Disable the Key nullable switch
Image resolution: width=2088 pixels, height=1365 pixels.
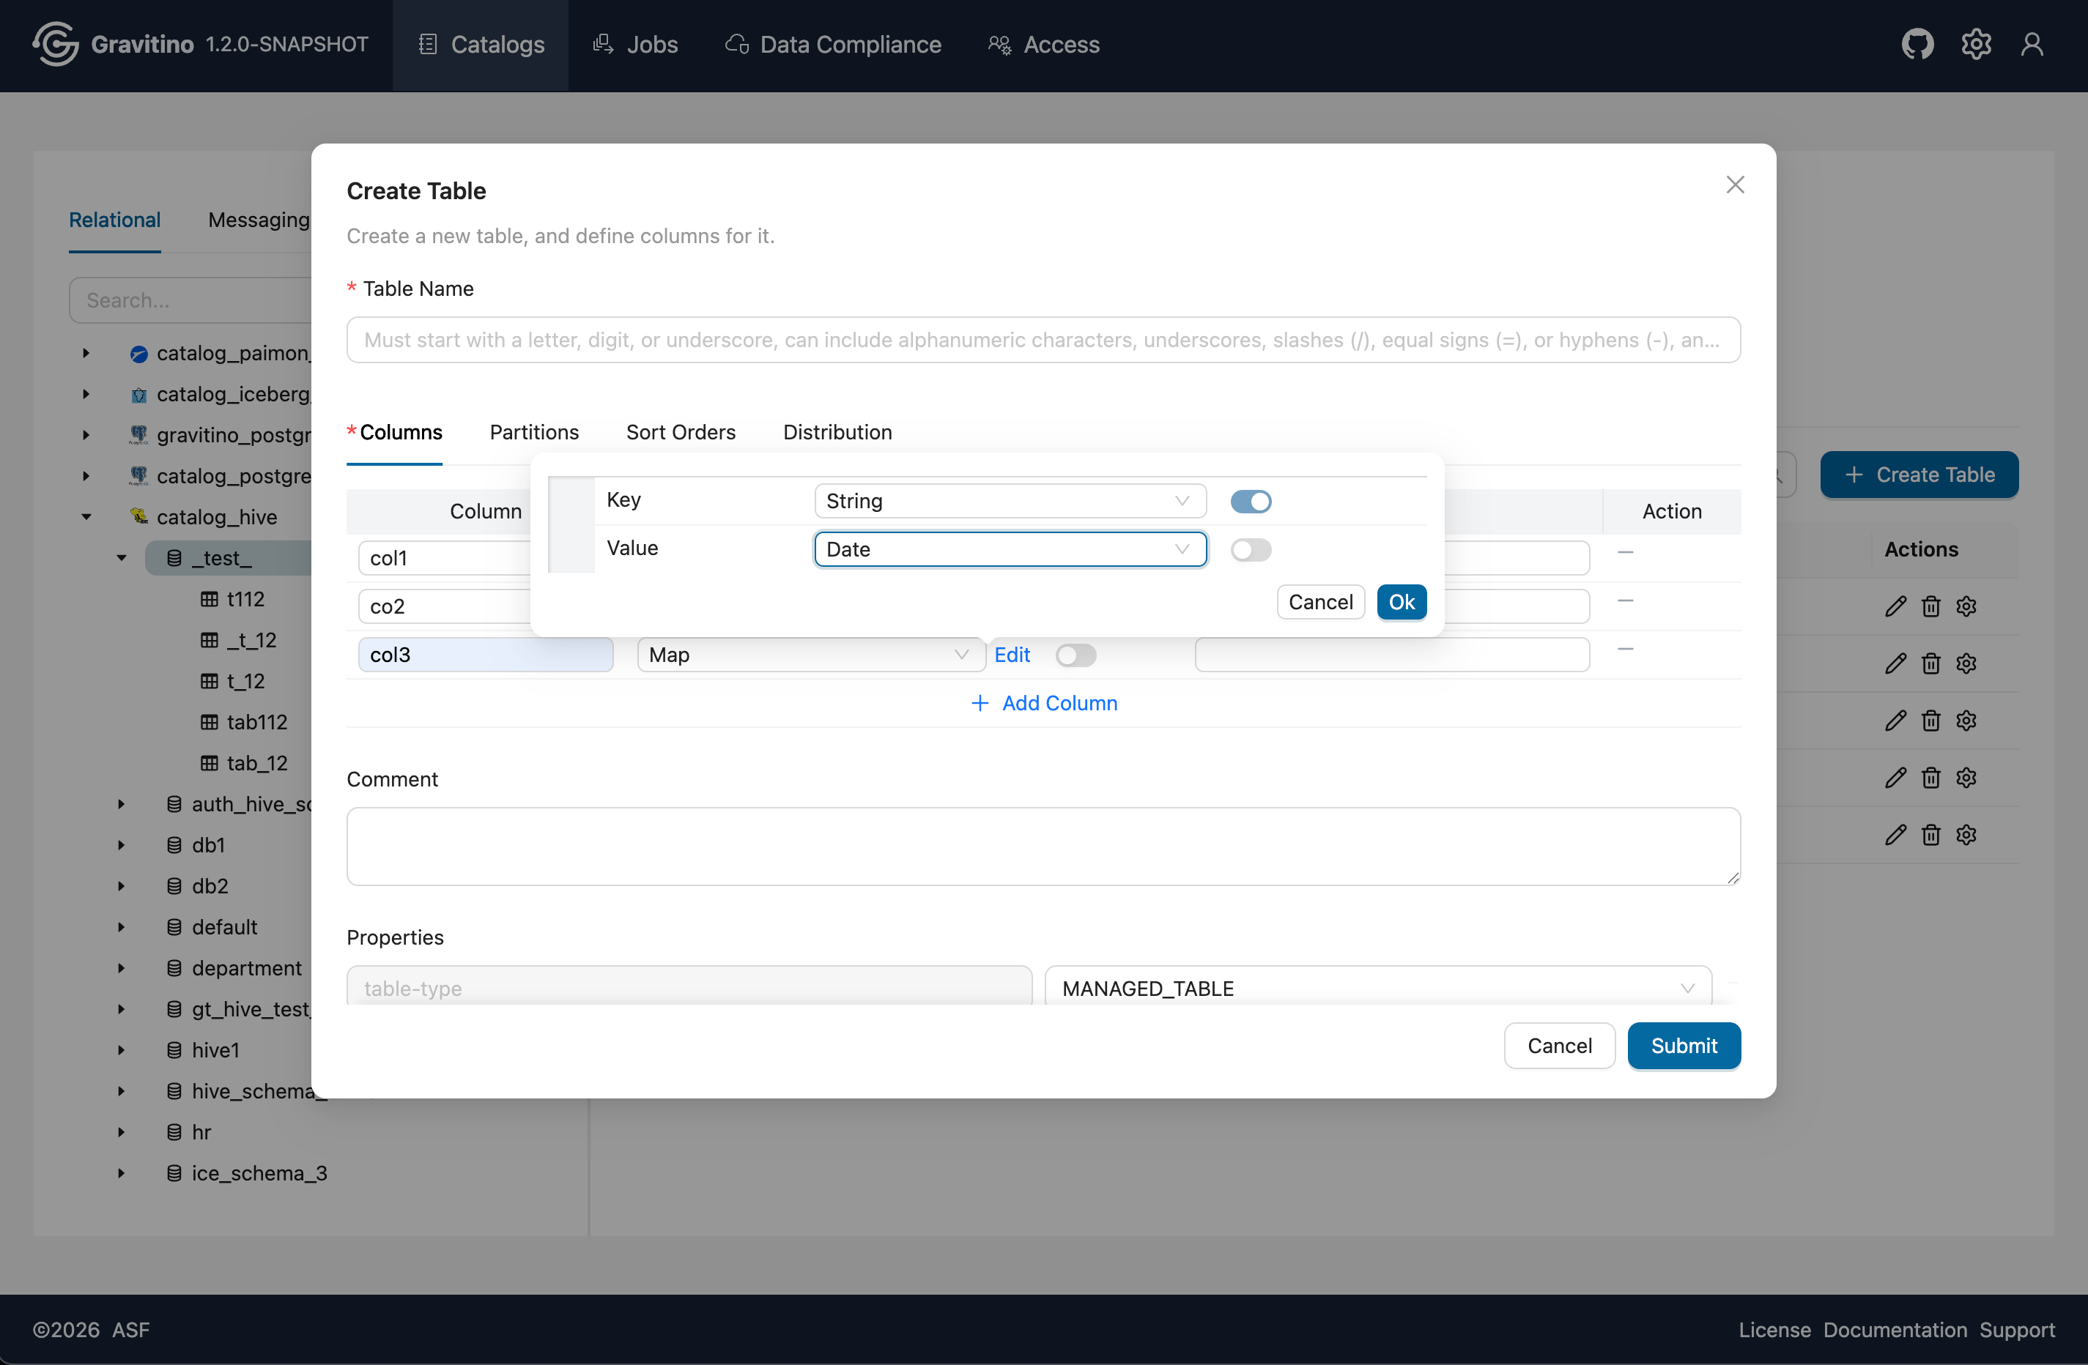pyautogui.click(x=1250, y=502)
